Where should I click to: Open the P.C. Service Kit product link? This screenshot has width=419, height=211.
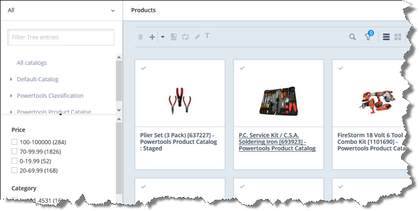tap(277, 142)
